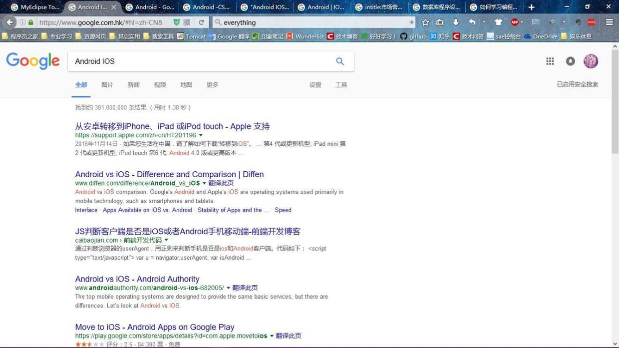Click the browser search box containing everything
The image size is (619, 348).
click(313, 22)
